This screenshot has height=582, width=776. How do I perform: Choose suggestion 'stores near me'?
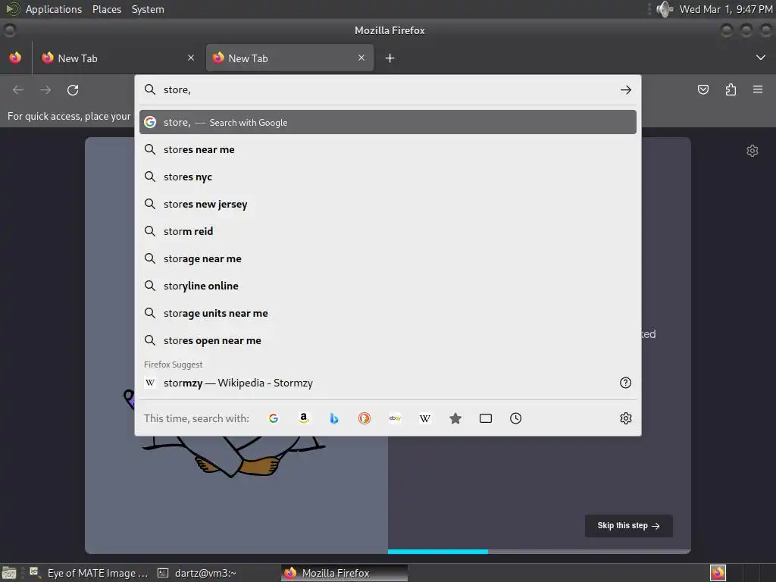coord(388,149)
